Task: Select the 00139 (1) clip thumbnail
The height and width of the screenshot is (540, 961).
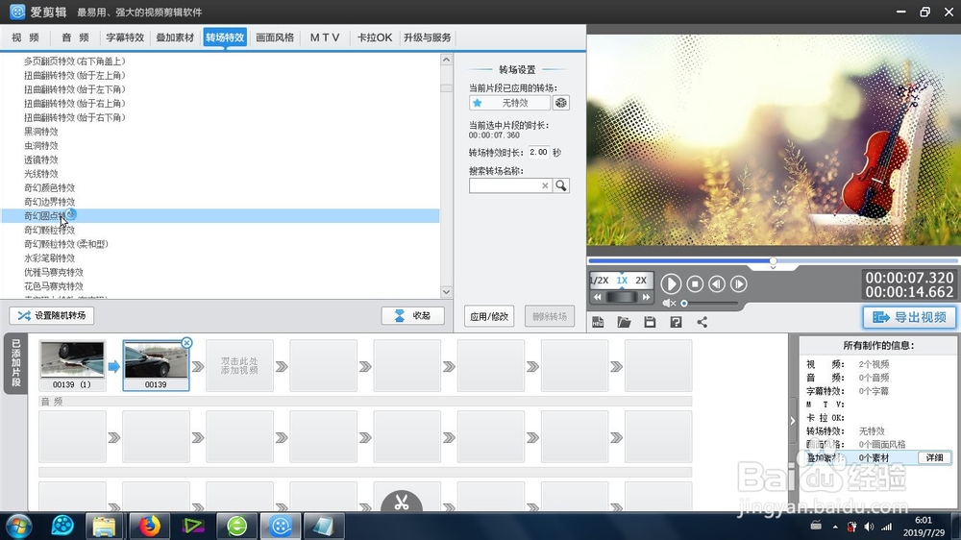Action: point(72,365)
